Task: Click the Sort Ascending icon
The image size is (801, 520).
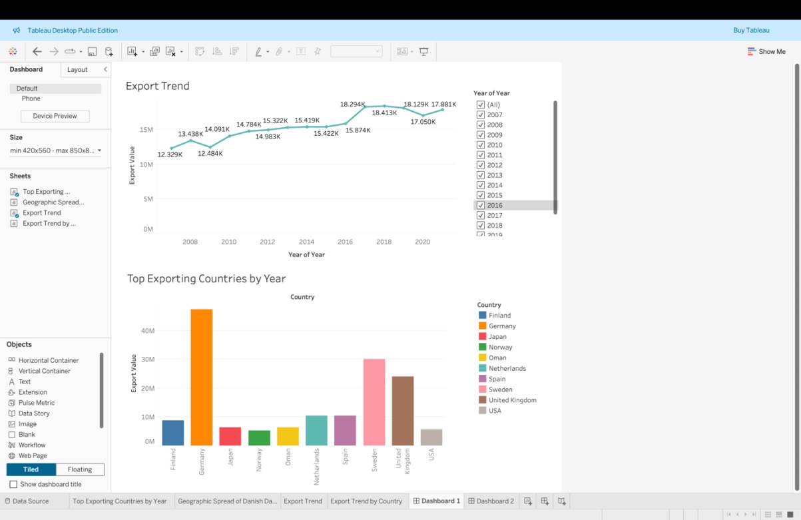Action: [x=217, y=51]
